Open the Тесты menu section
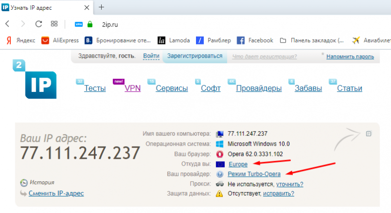Viewport: 391px width, 213px height. tap(95, 88)
